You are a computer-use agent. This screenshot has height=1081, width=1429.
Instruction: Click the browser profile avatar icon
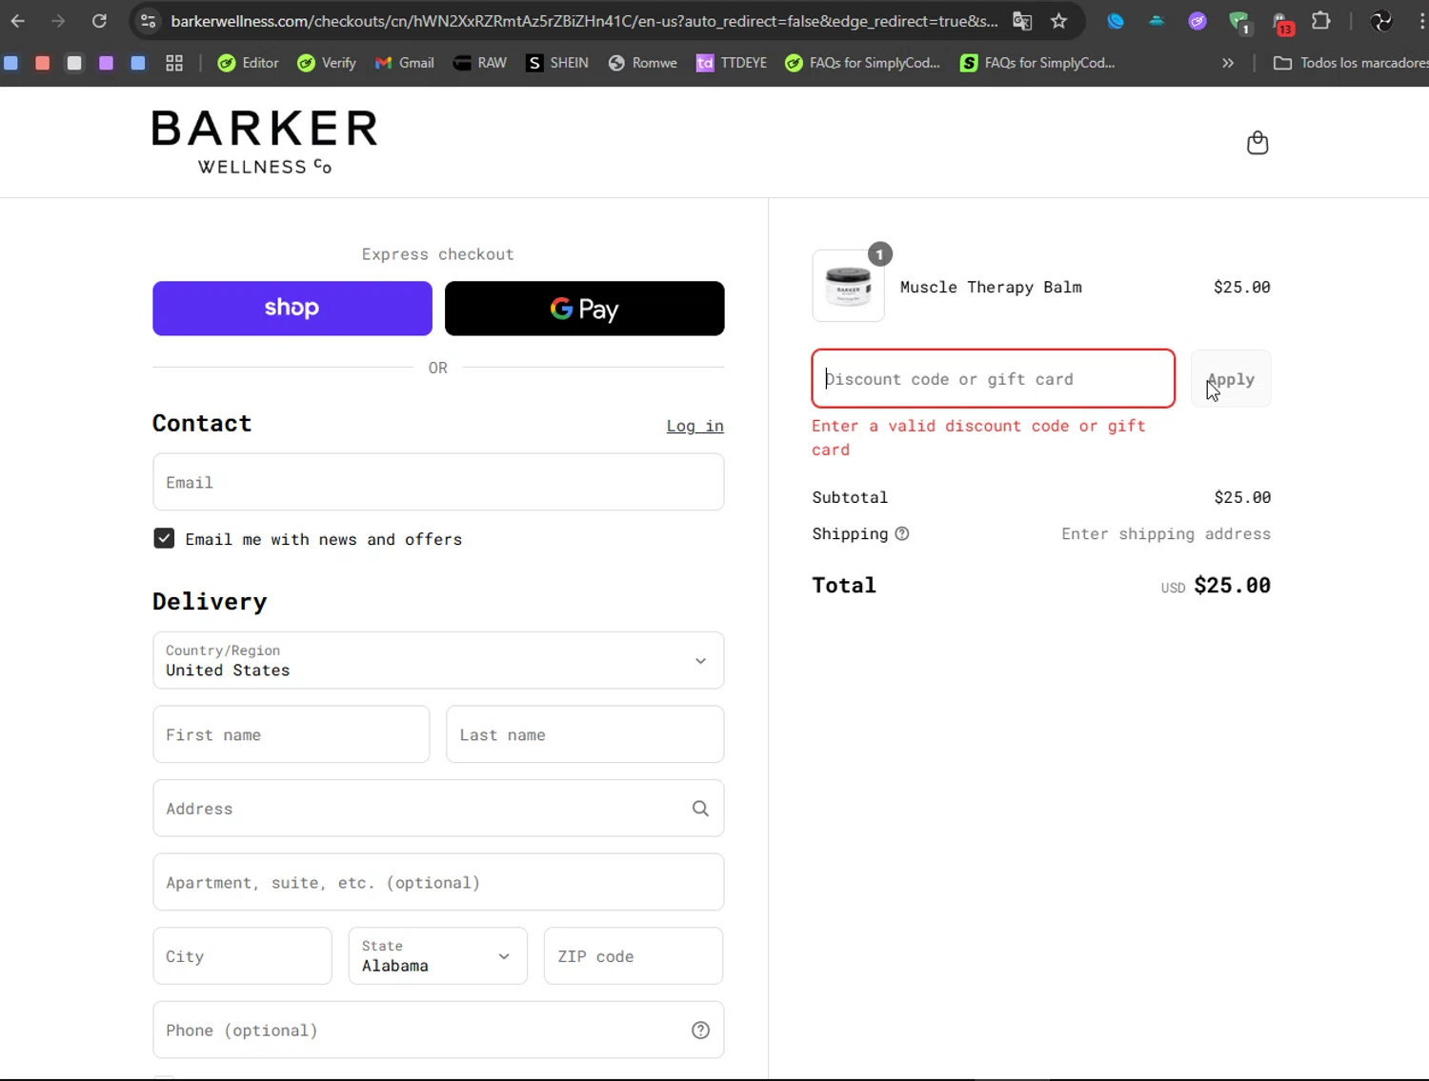tap(1381, 21)
